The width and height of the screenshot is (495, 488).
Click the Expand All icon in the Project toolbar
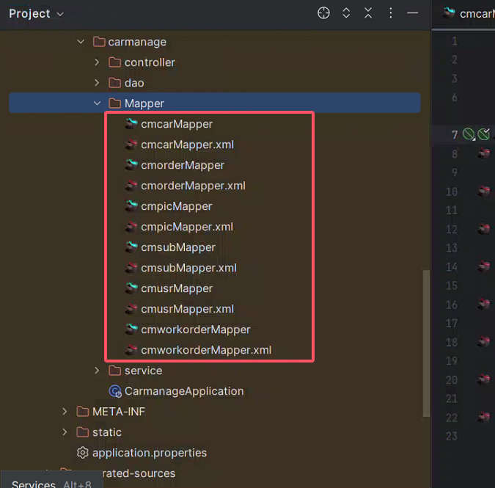click(x=346, y=13)
